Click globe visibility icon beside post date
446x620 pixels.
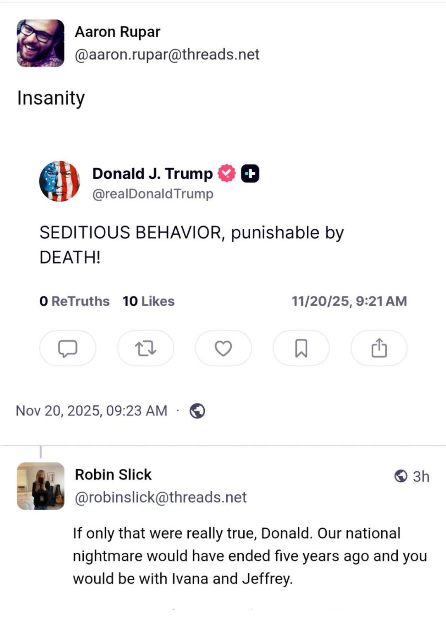tap(197, 411)
